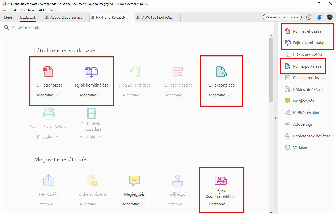Viewport: 336px width, 214px height.
Task: Click the Fájlok kombinálása tool icon
Action: (91, 72)
